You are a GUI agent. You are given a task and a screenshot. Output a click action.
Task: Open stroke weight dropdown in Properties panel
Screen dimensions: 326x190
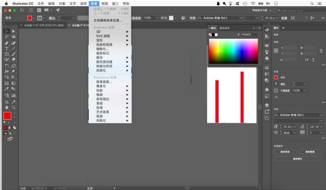(x=305, y=84)
